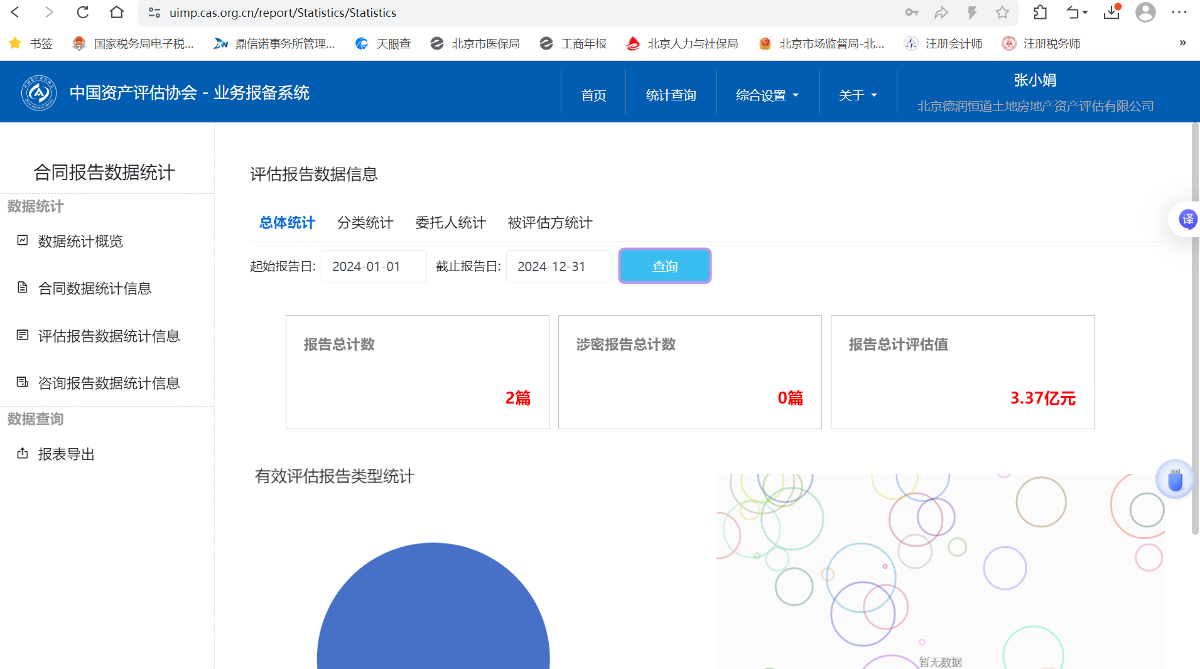Click the 起始报告日 date field
This screenshot has height=669, width=1200.
tap(374, 267)
